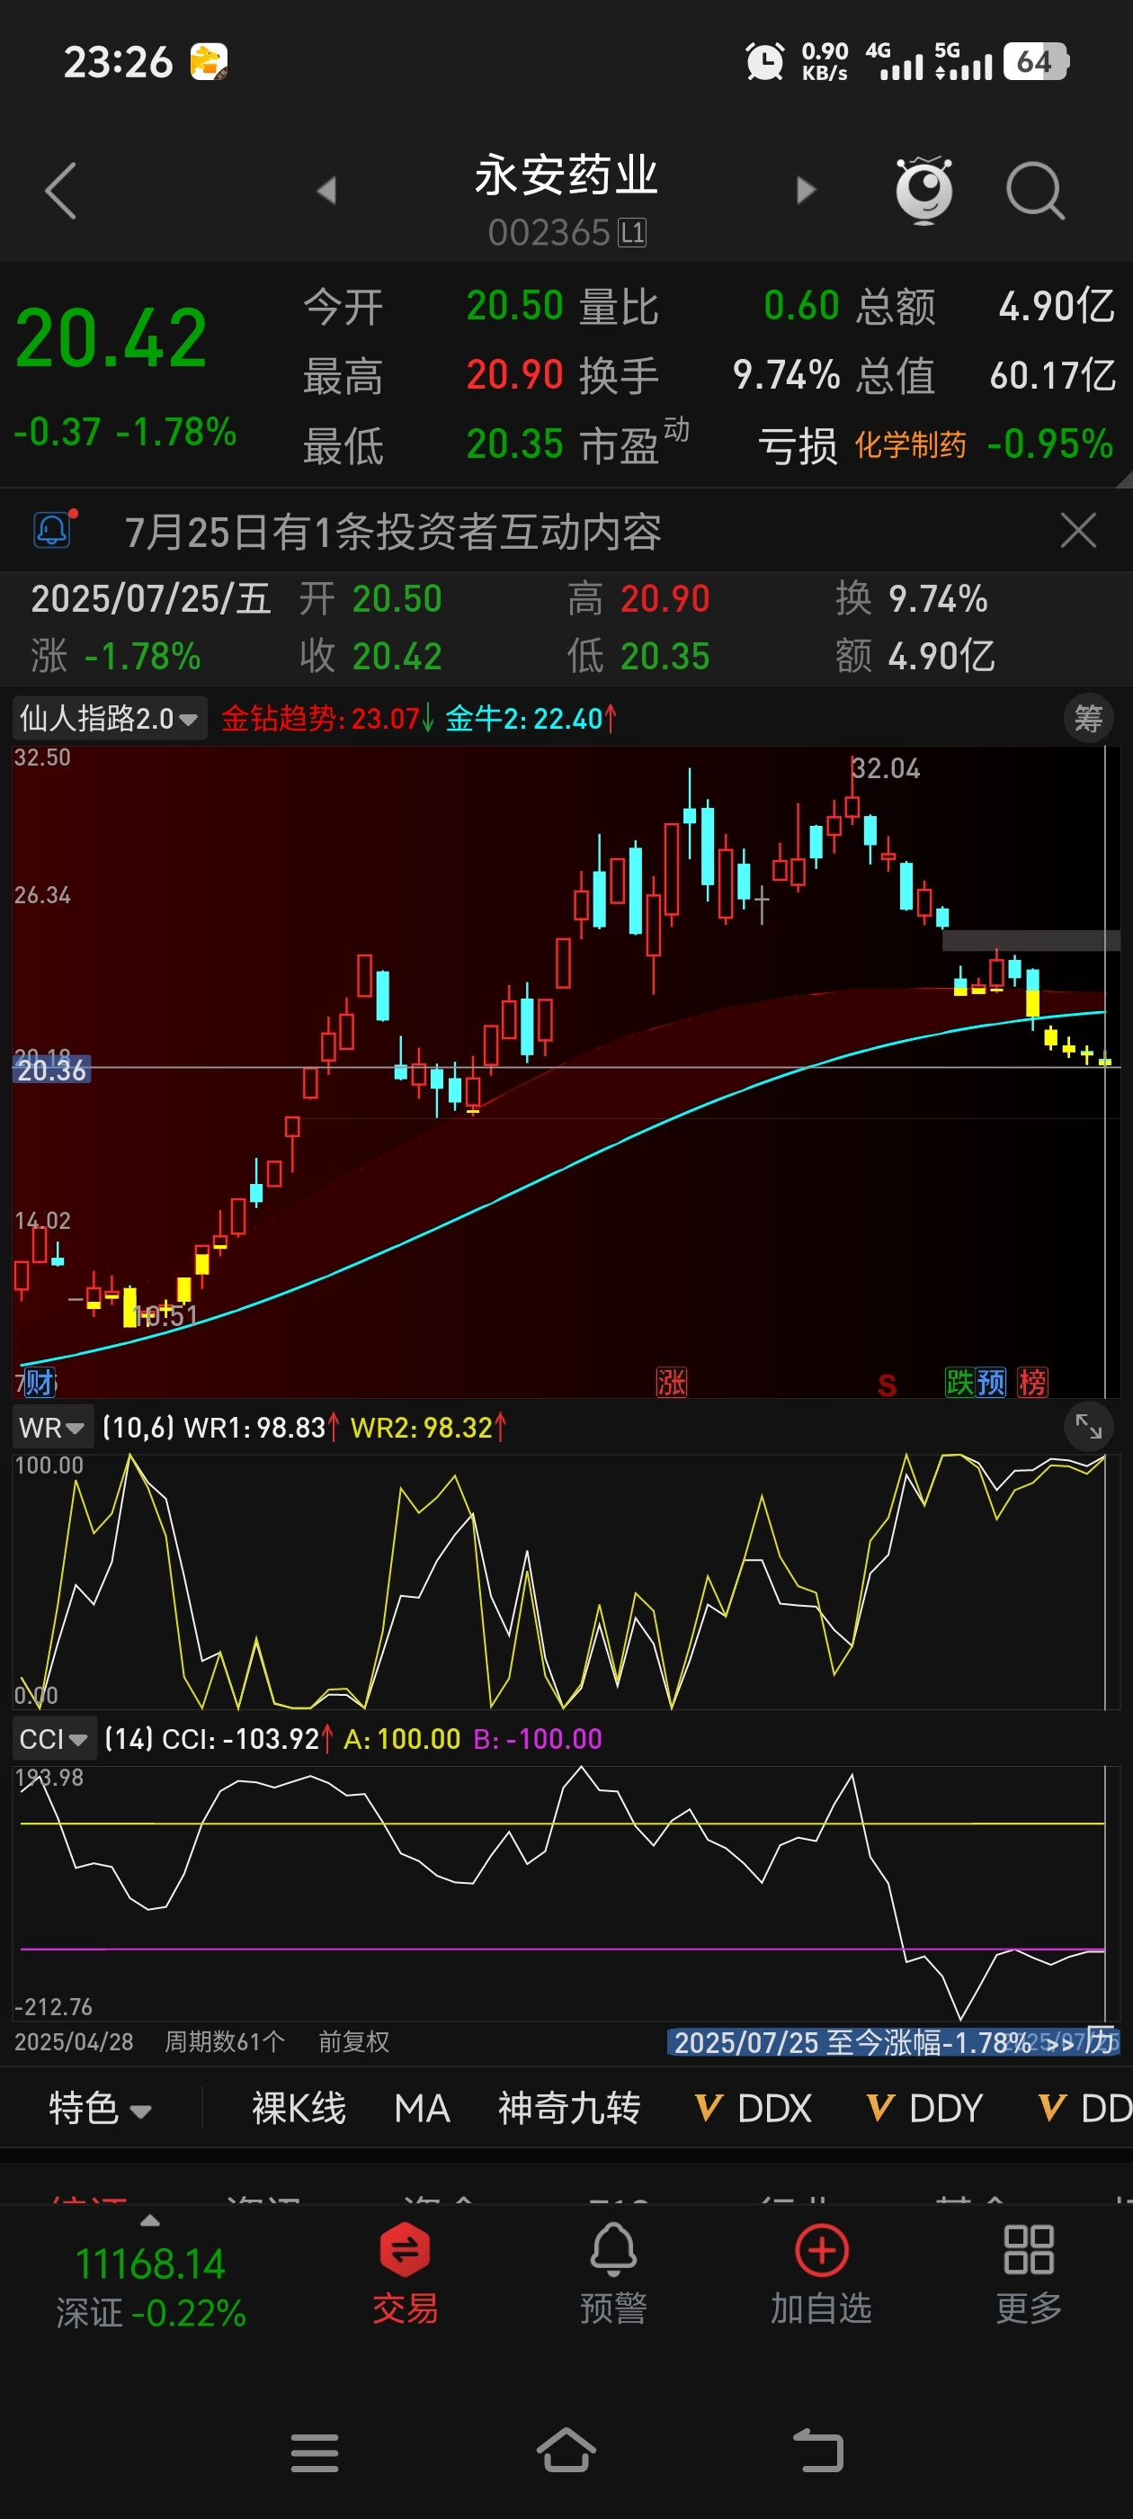The height and width of the screenshot is (2519, 1133).
Task: Open 化学制药 sector link
Action: [910, 445]
